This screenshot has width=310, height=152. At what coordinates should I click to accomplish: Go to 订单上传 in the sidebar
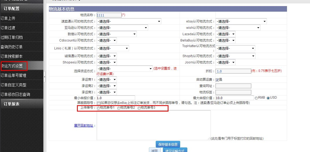(x=8, y=18)
